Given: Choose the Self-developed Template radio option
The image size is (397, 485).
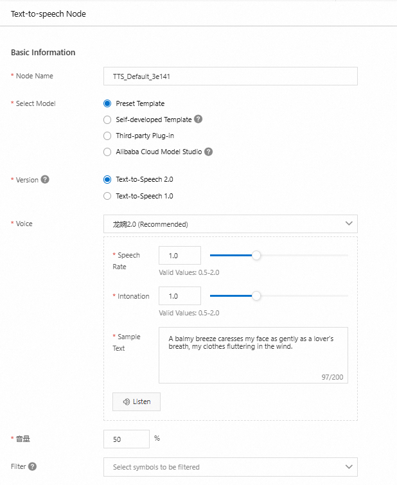Looking at the screenshot, I should [x=107, y=119].
